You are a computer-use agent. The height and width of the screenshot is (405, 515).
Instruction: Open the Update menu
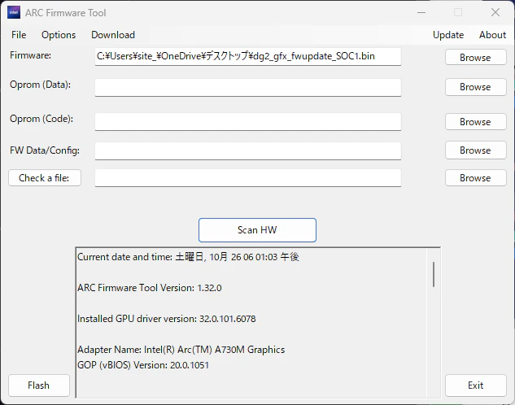point(448,35)
